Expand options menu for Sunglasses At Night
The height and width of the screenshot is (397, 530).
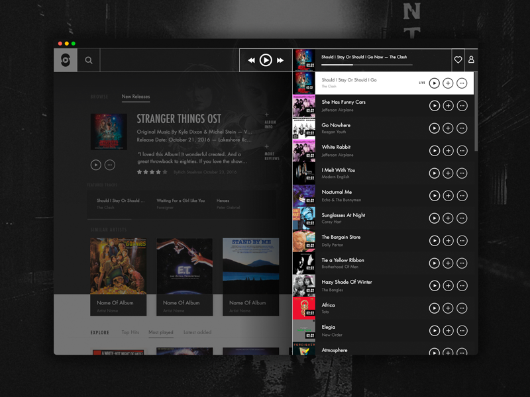462,218
